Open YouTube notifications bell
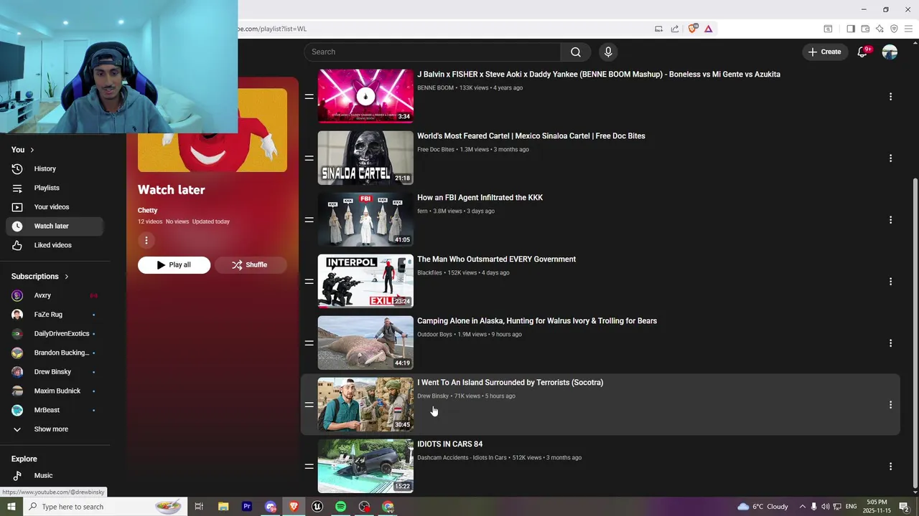The height and width of the screenshot is (516, 919). click(x=862, y=52)
